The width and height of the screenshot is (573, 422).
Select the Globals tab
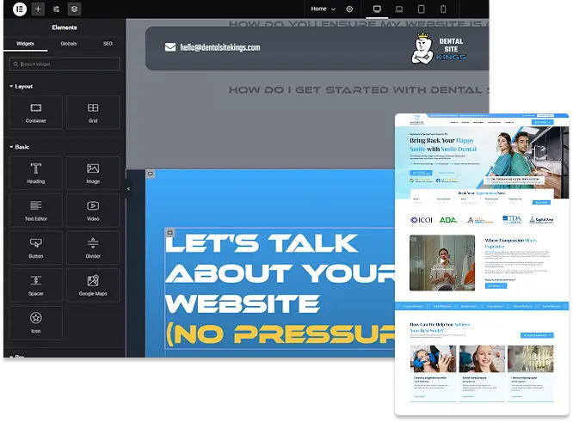coord(69,44)
